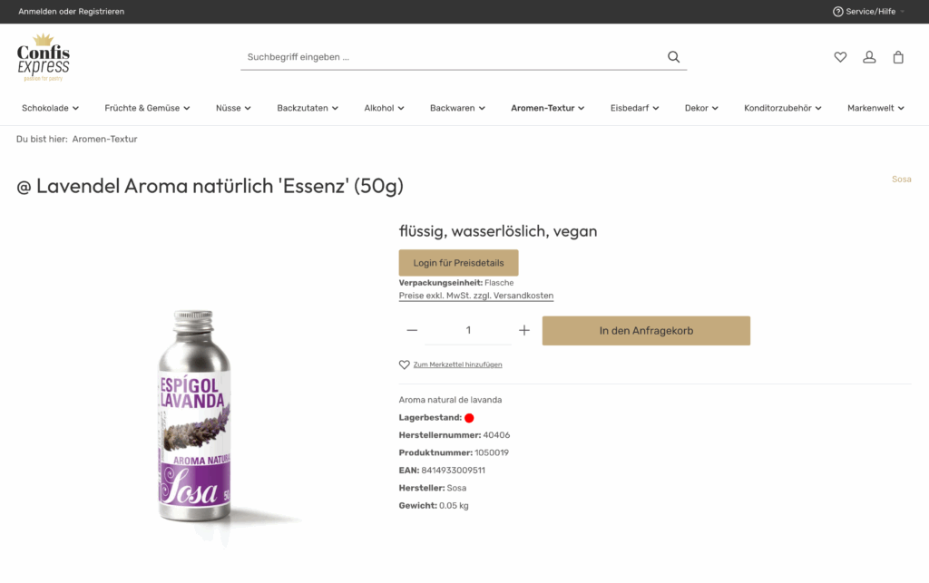Click the Service/Hilfe question mark icon

coord(837,11)
